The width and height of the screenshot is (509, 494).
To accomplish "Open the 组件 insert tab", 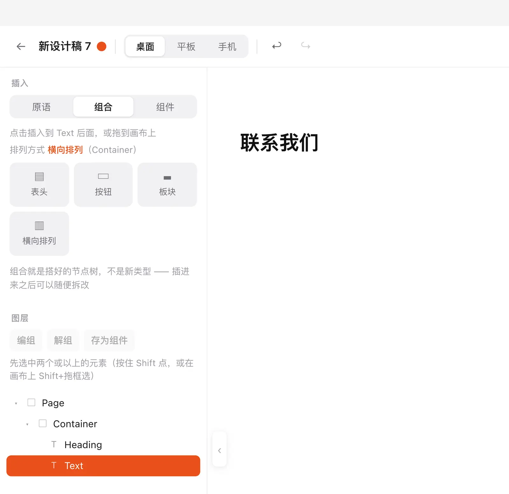I will coord(165,107).
